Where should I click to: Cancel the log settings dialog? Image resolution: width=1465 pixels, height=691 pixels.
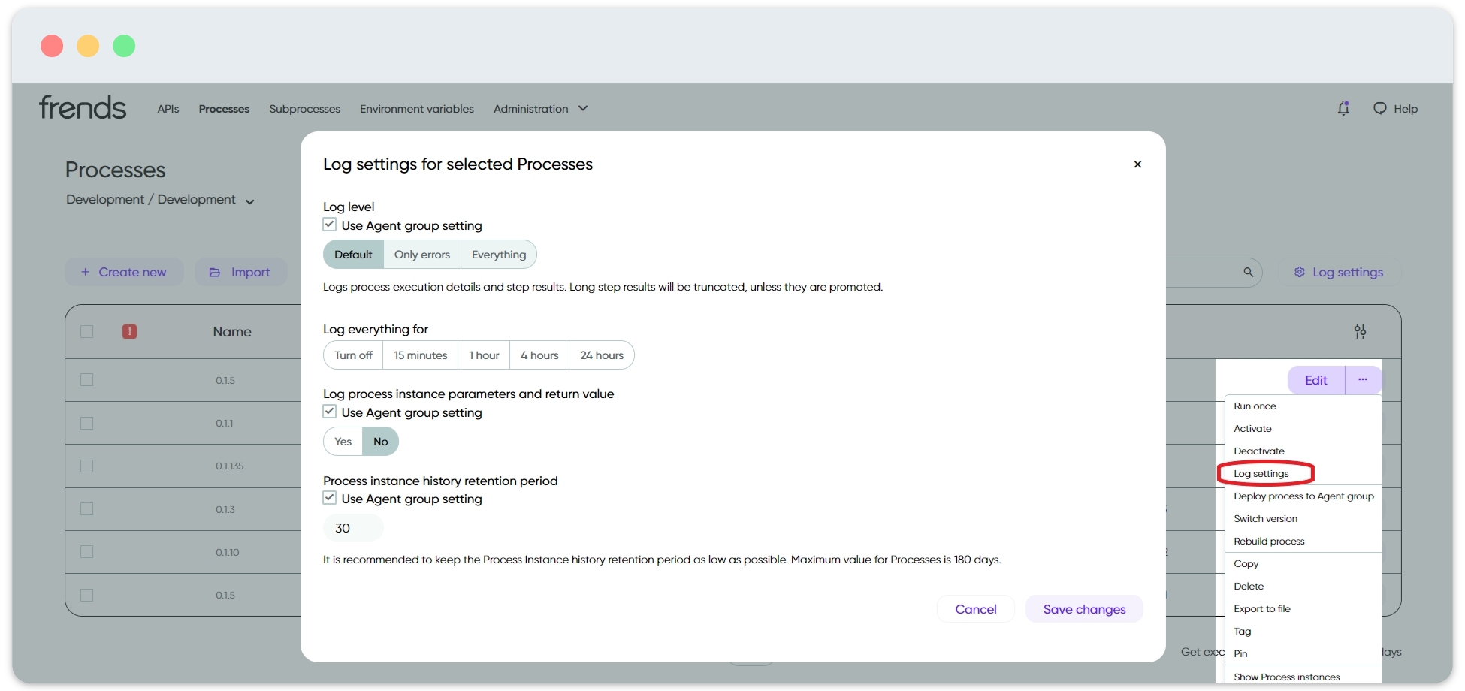976,609
